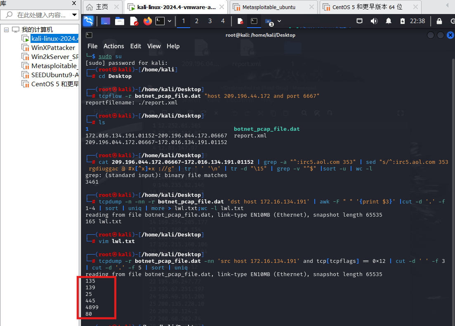Click the '165 lwl.txt' output line
The image size is (455, 326).
pyautogui.click(x=103, y=222)
